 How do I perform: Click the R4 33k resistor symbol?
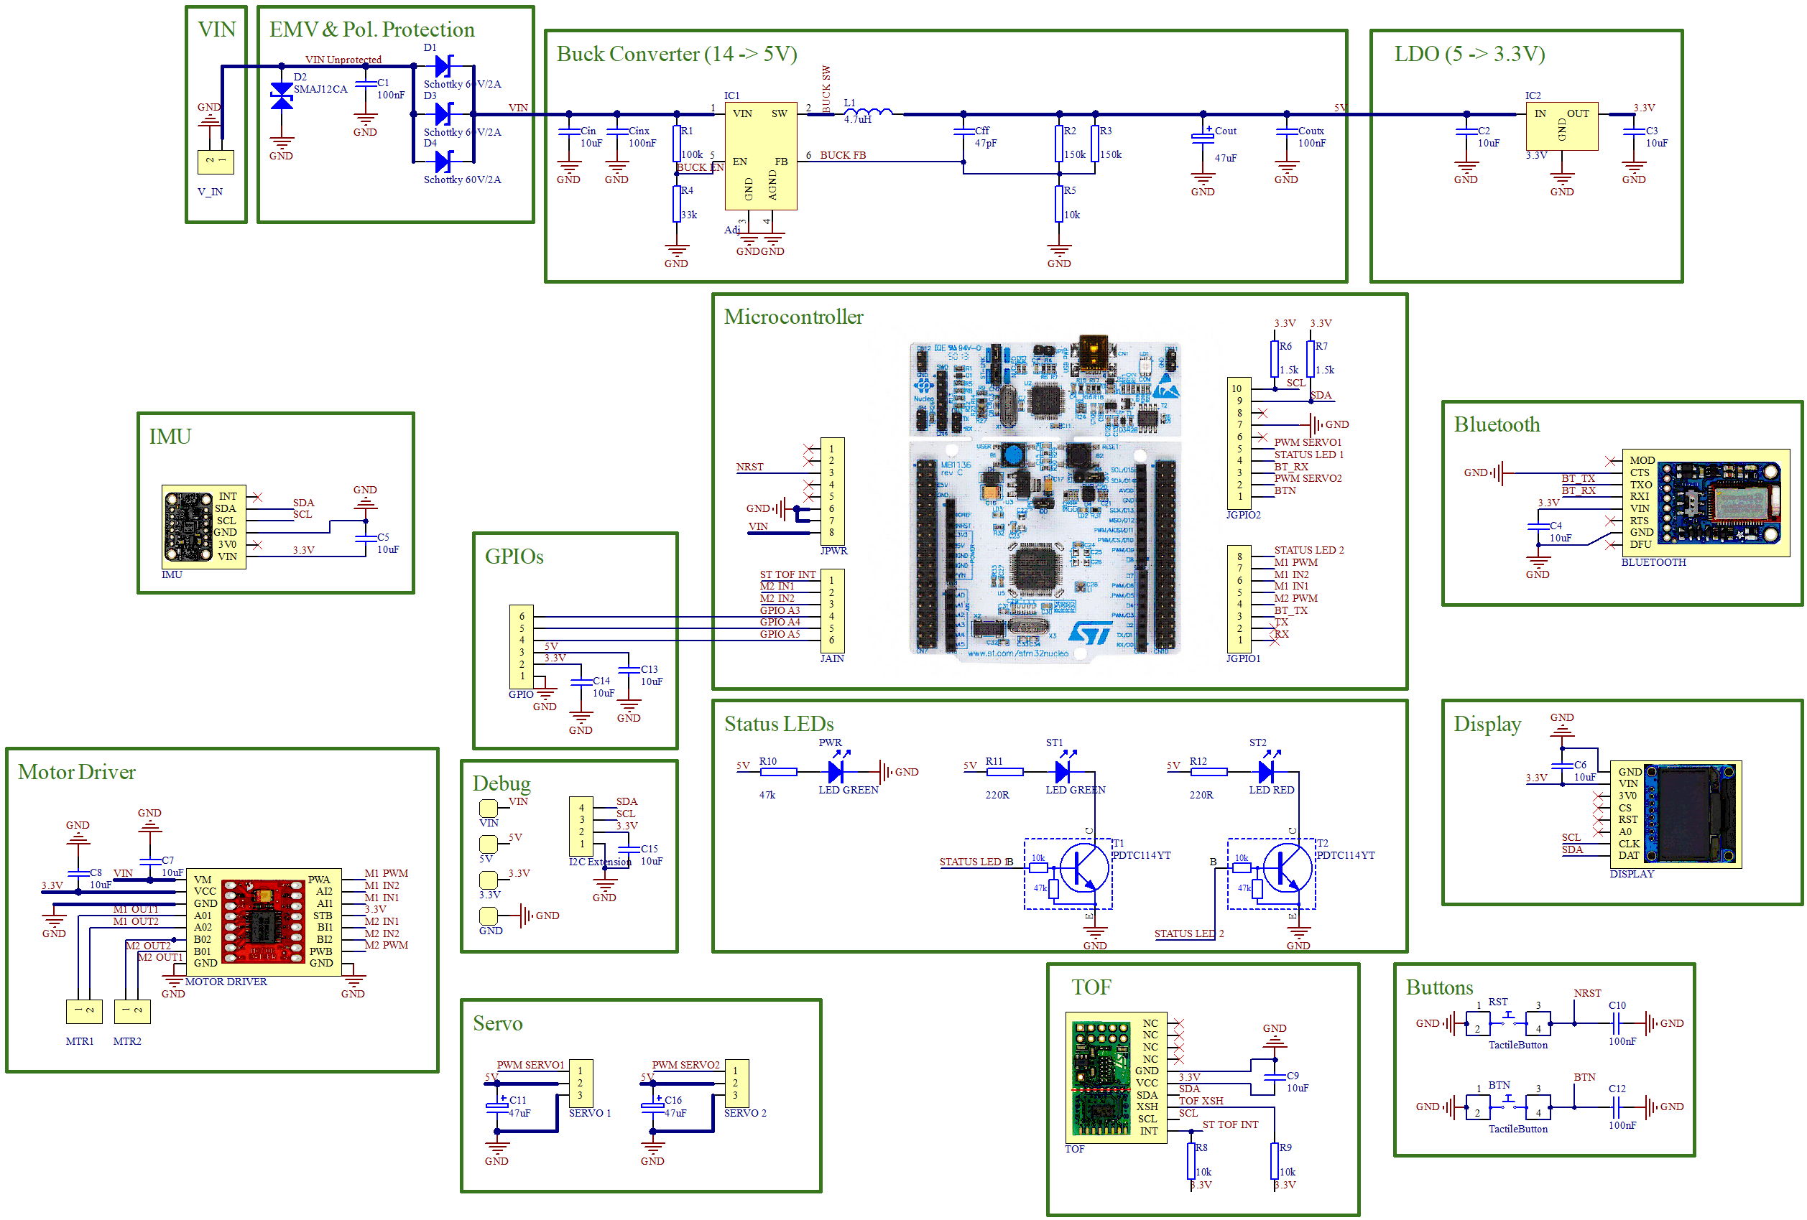point(677,204)
